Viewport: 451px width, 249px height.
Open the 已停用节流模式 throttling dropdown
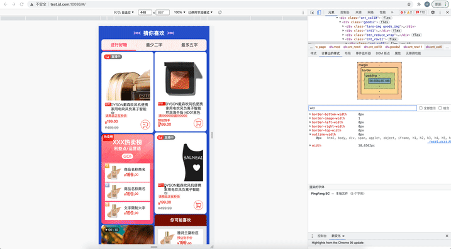[x=200, y=13]
